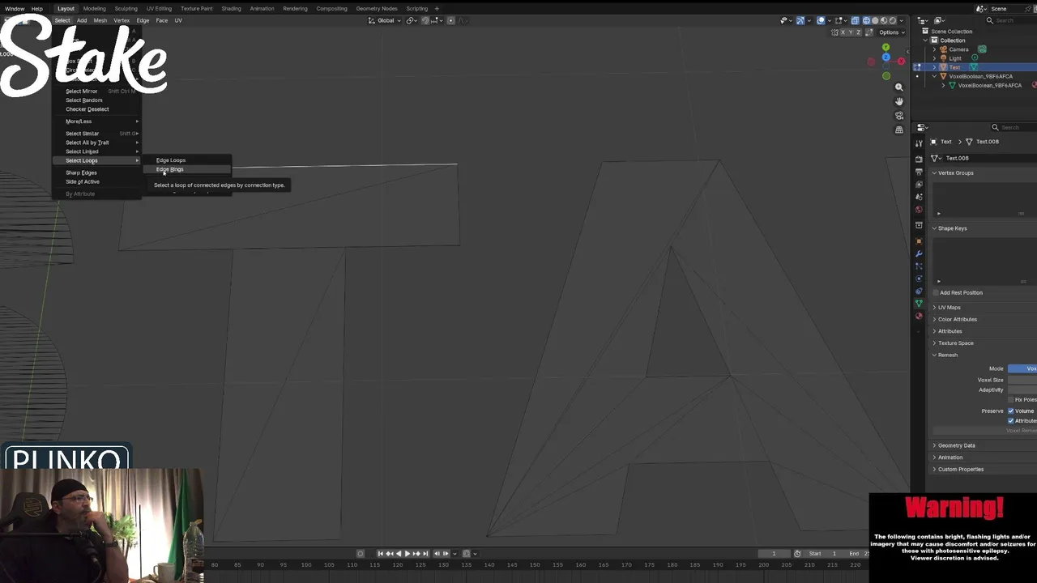Image resolution: width=1037 pixels, height=583 pixels.
Task: Open the World properties tab icon
Action: pyautogui.click(x=919, y=210)
